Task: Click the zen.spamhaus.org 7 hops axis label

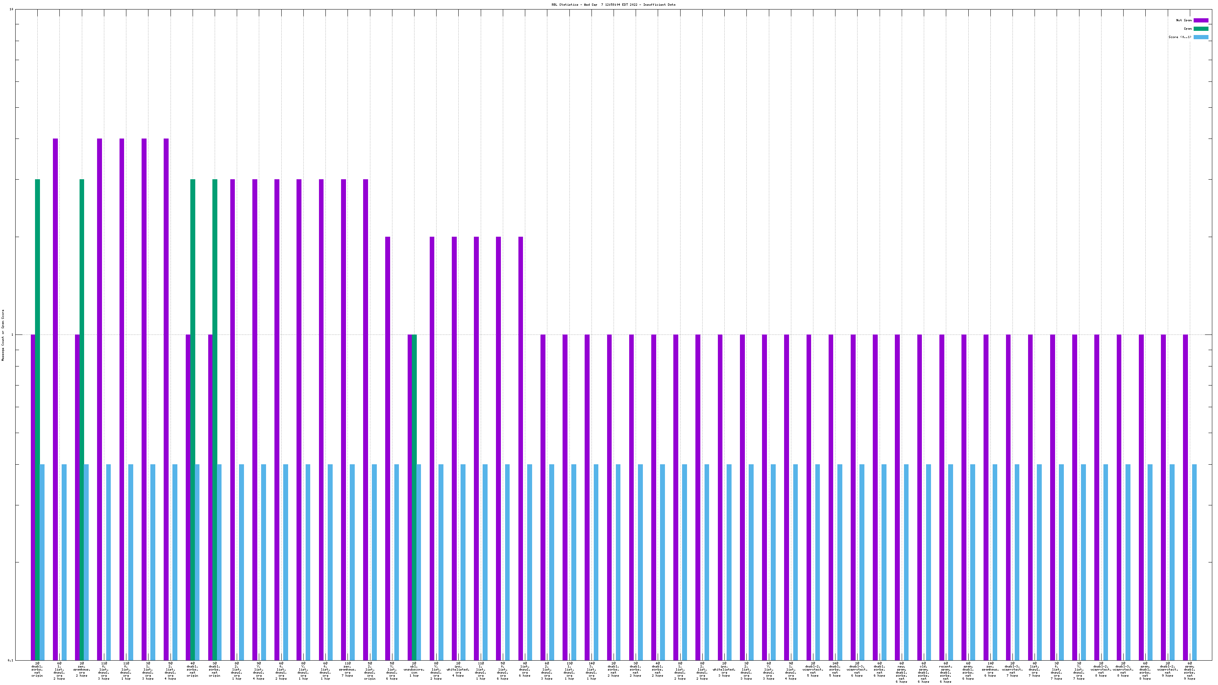Action: pyautogui.click(x=348, y=669)
